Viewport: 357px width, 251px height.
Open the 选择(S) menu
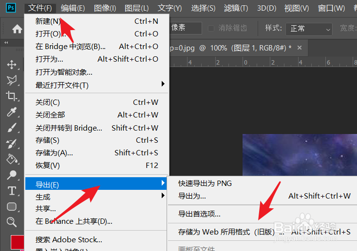203,8
